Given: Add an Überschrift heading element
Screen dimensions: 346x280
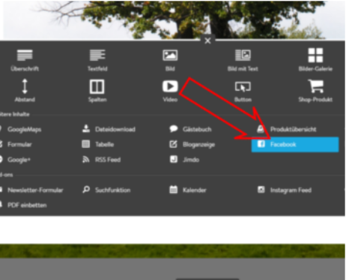Looking at the screenshot, I should [25, 60].
